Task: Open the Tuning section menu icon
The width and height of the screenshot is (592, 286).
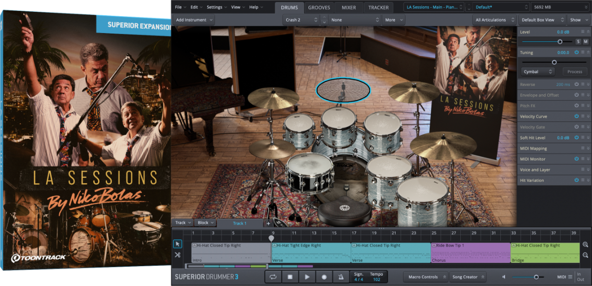Action: pos(583,52)
